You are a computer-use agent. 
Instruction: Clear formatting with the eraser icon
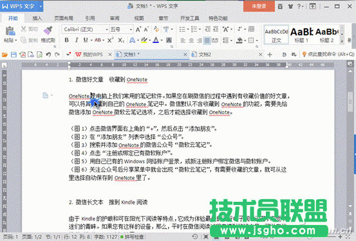coord(156,29)
